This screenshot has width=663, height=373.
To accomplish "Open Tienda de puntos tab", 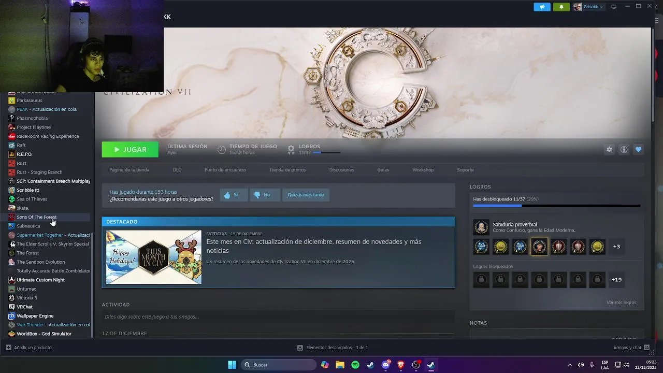I will pos(287,170).
